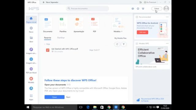Open My Mobile Files link
This screenshot has height=110, width=196.
(120, 38)
